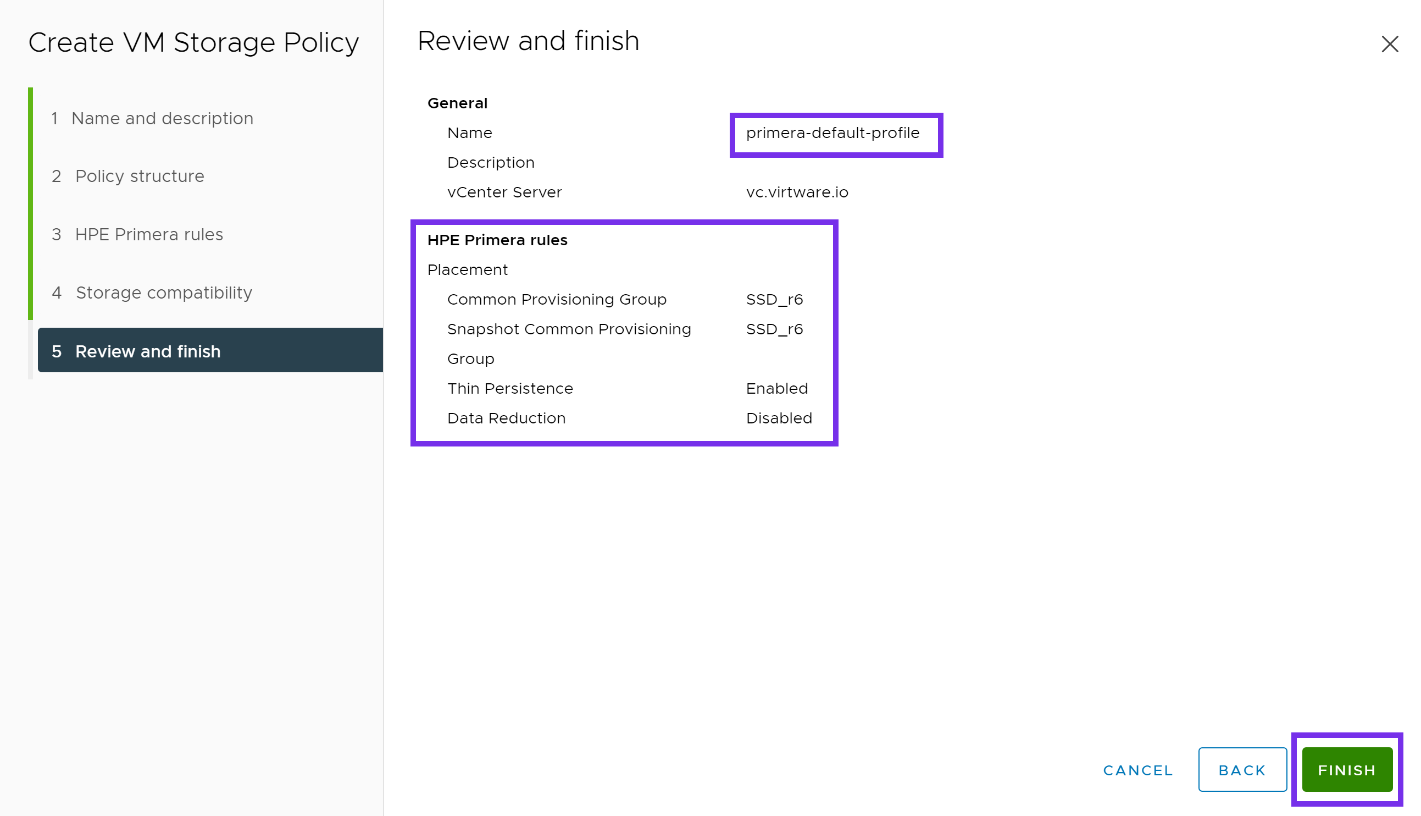Click the Data Reduction Disabled value

pos(779,418)
